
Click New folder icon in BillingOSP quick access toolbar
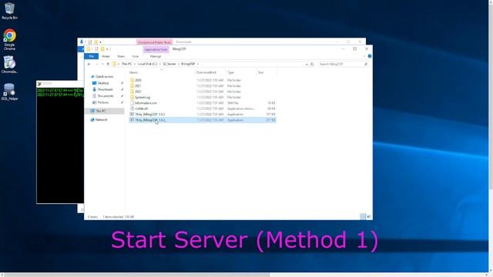(x=102, y=49)
